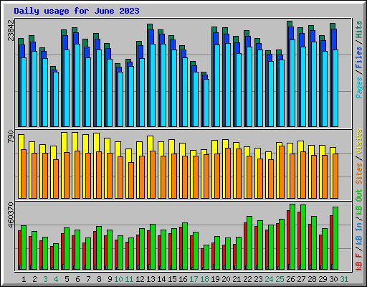Click the 460370 axis value label
367x287 pixels.
pyautogui.click(x=11, y=215)
